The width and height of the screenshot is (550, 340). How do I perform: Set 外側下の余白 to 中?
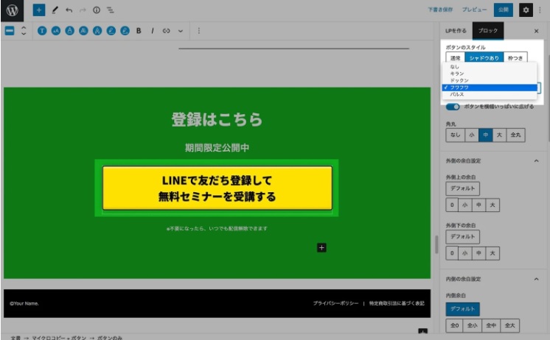pos(478,253)
